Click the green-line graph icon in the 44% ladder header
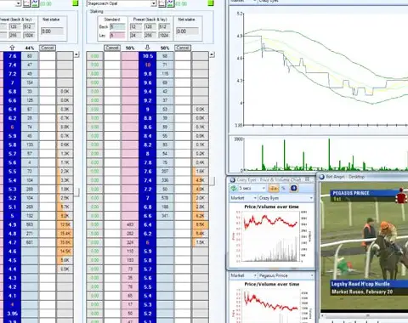 [35, 3]
